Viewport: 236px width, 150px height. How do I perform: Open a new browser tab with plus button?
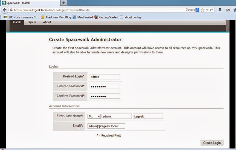pos(63,3)
